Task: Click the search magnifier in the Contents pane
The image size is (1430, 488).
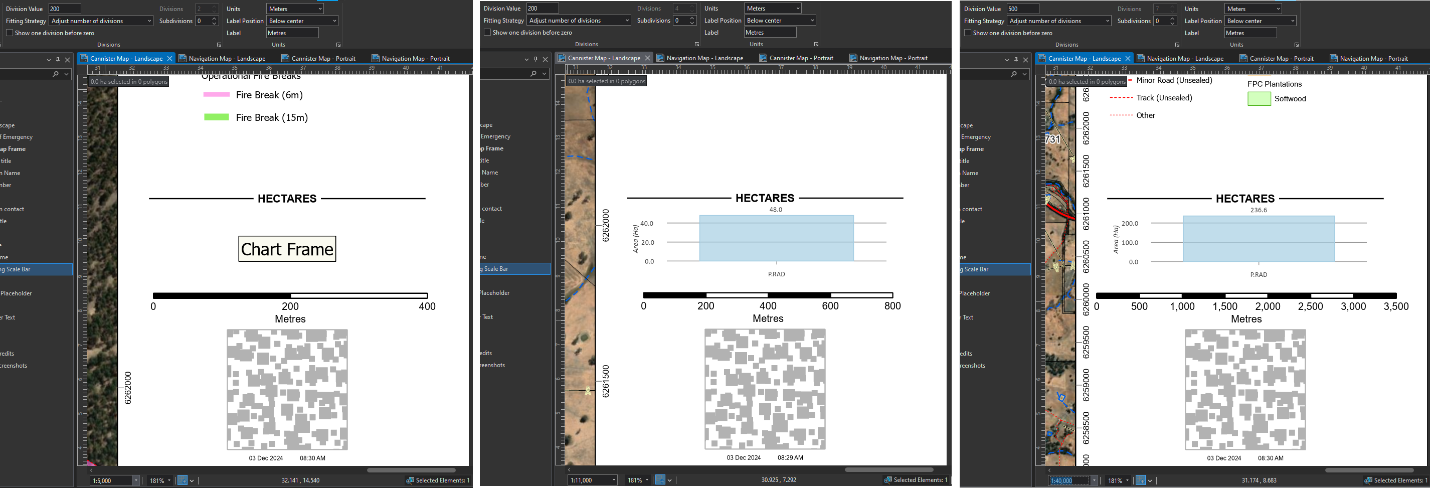Action: (x=56, y=73)
